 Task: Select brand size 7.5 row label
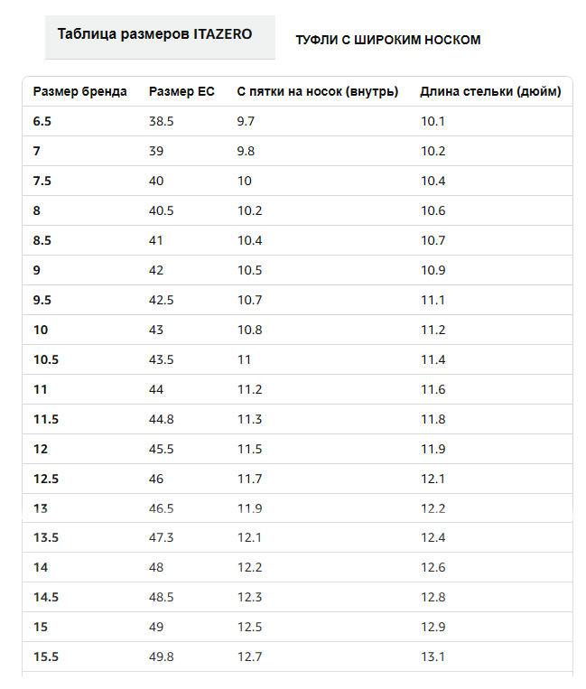click(x=42, y=181)
